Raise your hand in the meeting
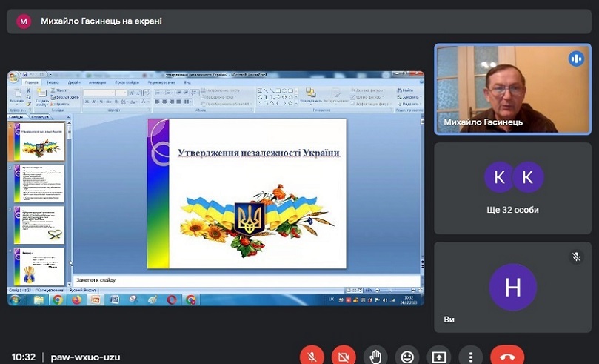The image size is (599, 364). [x=375, y=357]
